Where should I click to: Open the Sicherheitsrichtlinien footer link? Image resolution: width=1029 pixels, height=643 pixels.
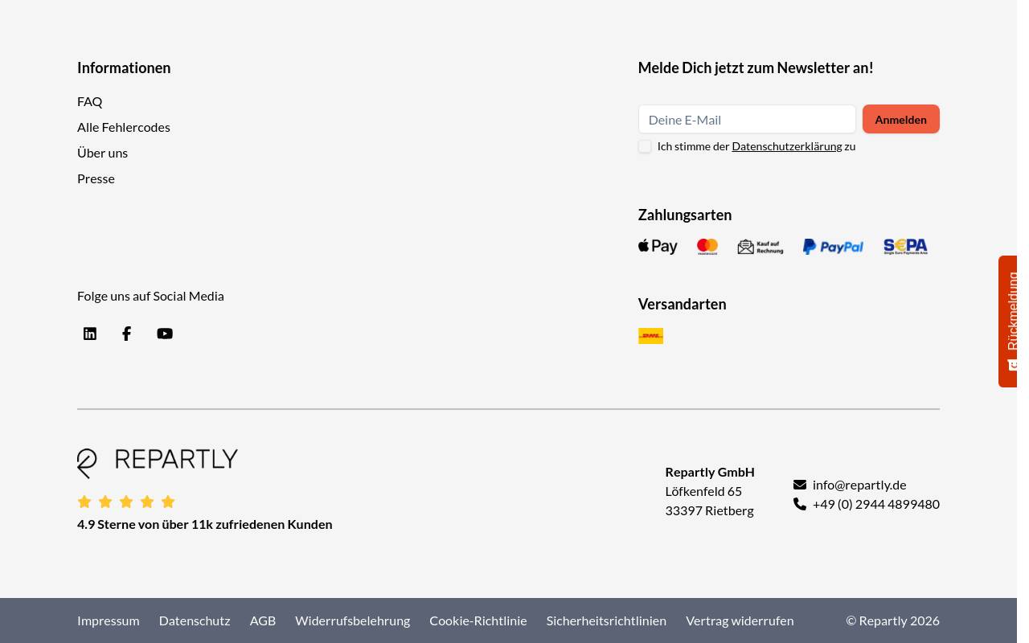pyautogui.click(x=606, y=620)
